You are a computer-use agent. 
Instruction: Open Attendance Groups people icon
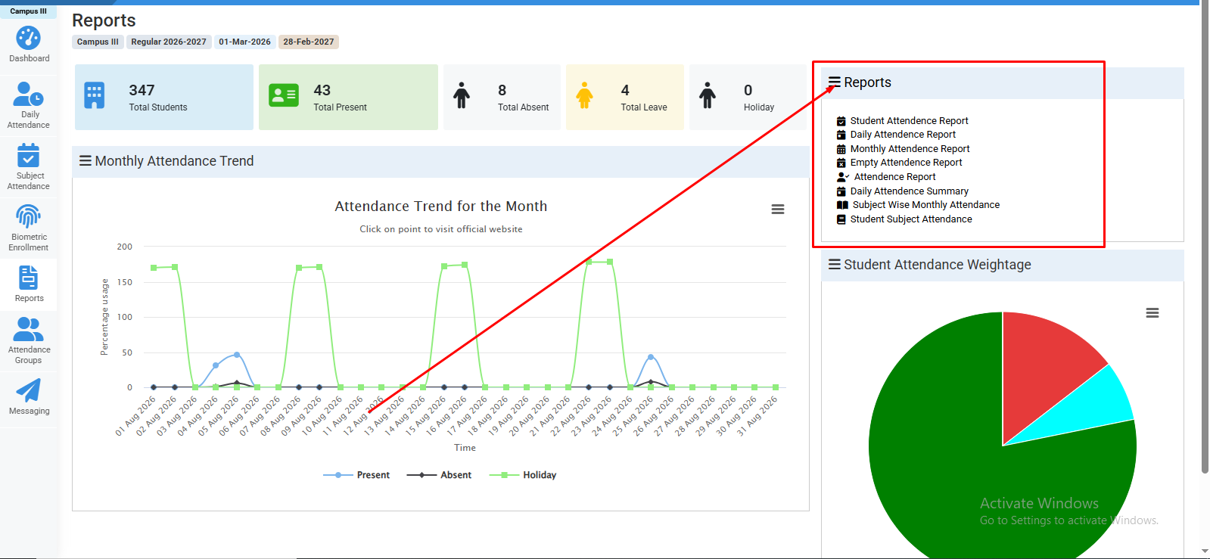29,329
